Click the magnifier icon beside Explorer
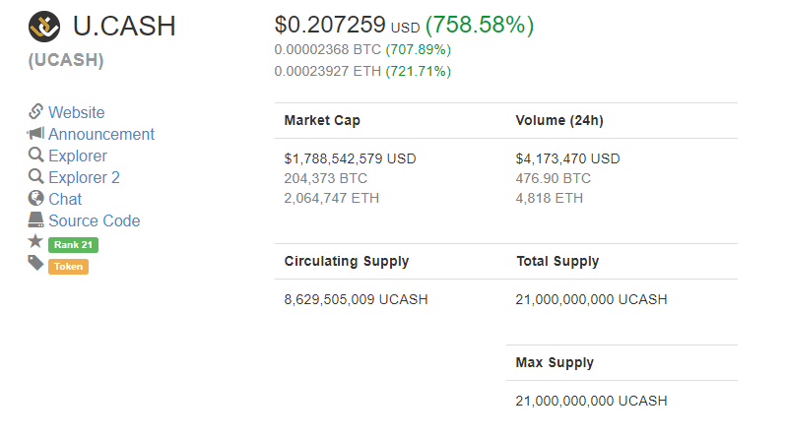The width and height of the screenshot is (785, 439). click(x=35, y=156)
